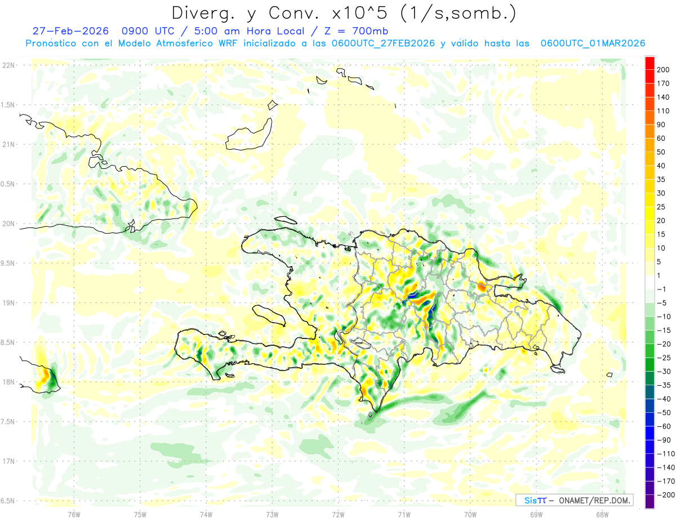Click the "19N" latitude label

[x=8, y=303]
